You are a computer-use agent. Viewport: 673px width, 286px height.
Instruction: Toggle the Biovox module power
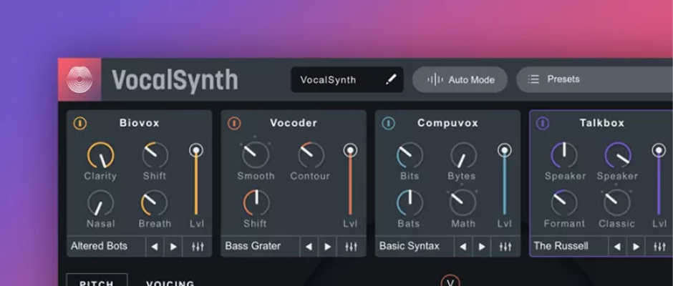click(x=80, y=124)
